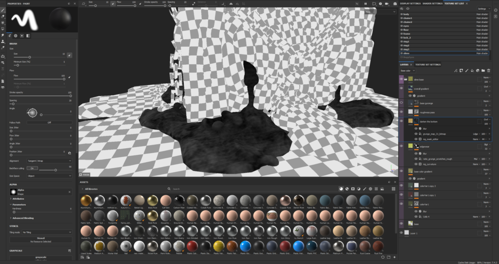The image size is (499, 264).
Task: Show the base gurange layer
Action: click(x=402, y=103)
